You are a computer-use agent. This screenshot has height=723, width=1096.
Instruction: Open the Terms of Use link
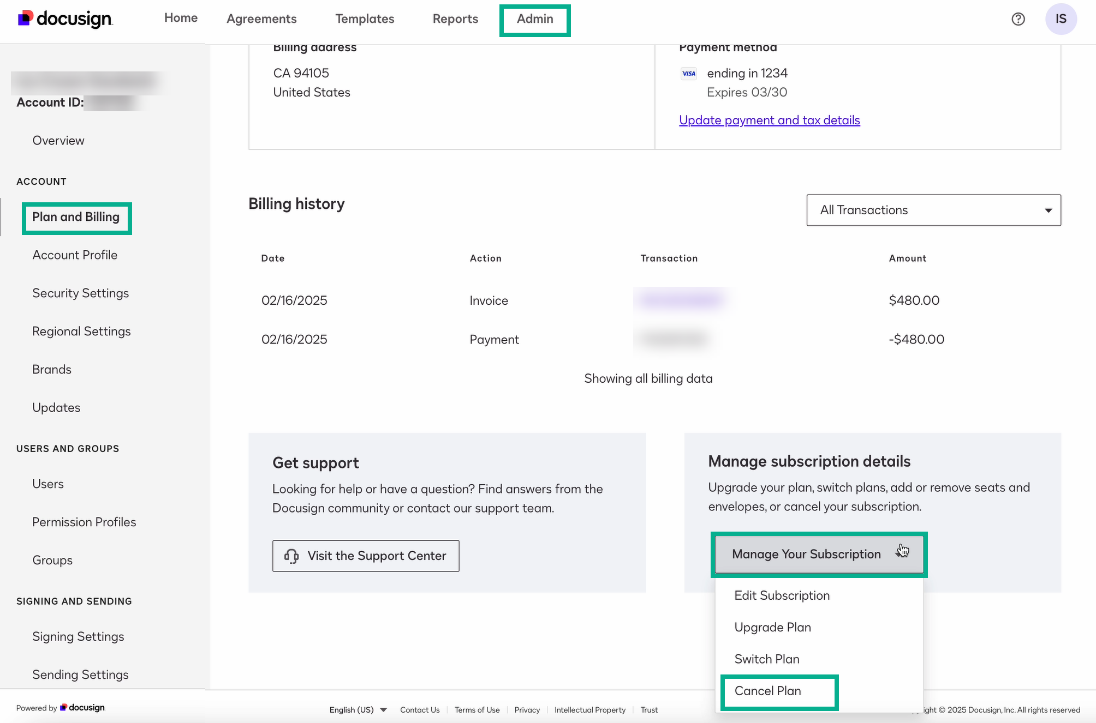(x=477, y=709)
